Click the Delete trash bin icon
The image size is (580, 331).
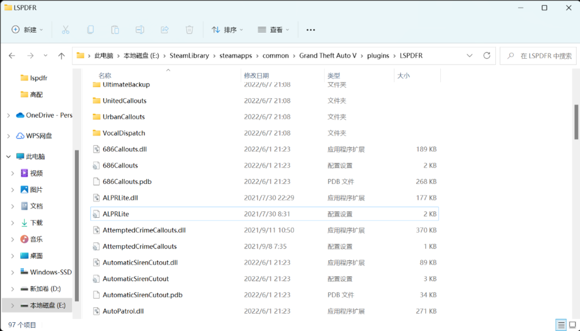pos(189,30)
